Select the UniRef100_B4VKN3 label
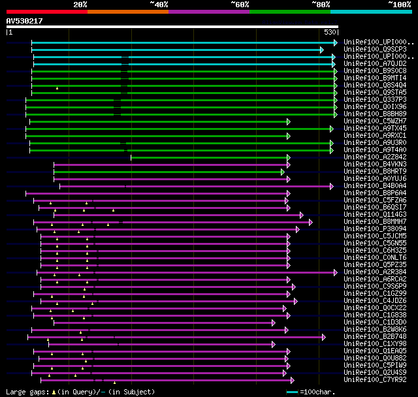 pos(375,165)
